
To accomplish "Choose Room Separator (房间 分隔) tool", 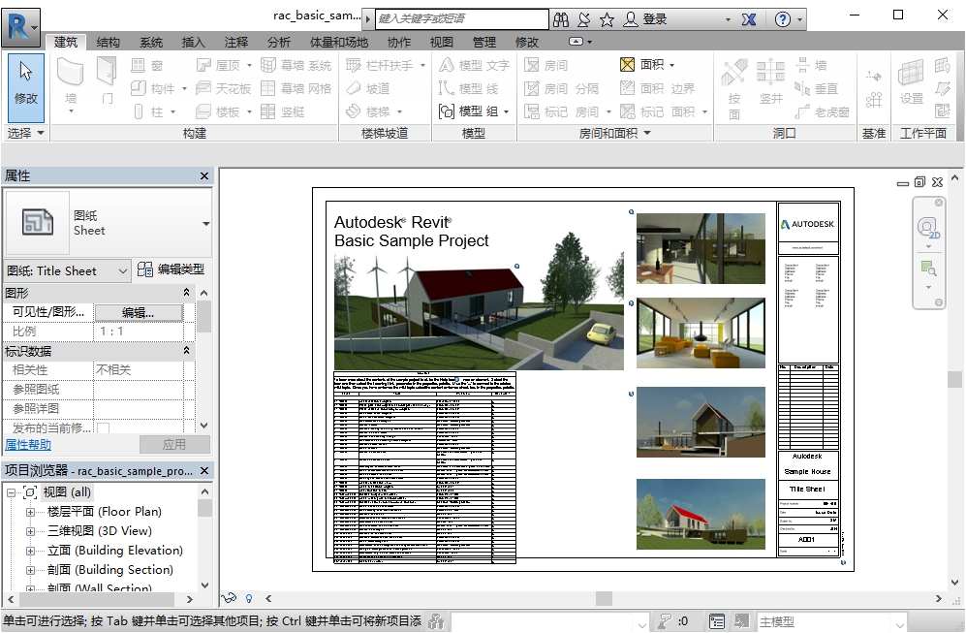I will tap(561, 89).
